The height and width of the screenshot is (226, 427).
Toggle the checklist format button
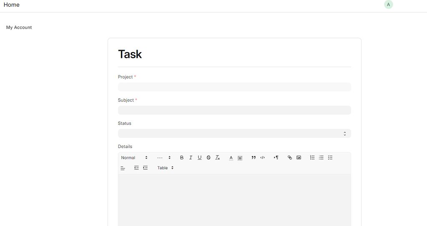pos(330,158)
